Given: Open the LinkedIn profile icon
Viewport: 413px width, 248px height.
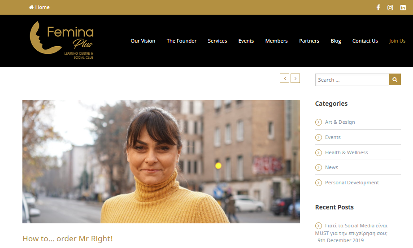Looking at the screenshot, I should tap(403, 7).
